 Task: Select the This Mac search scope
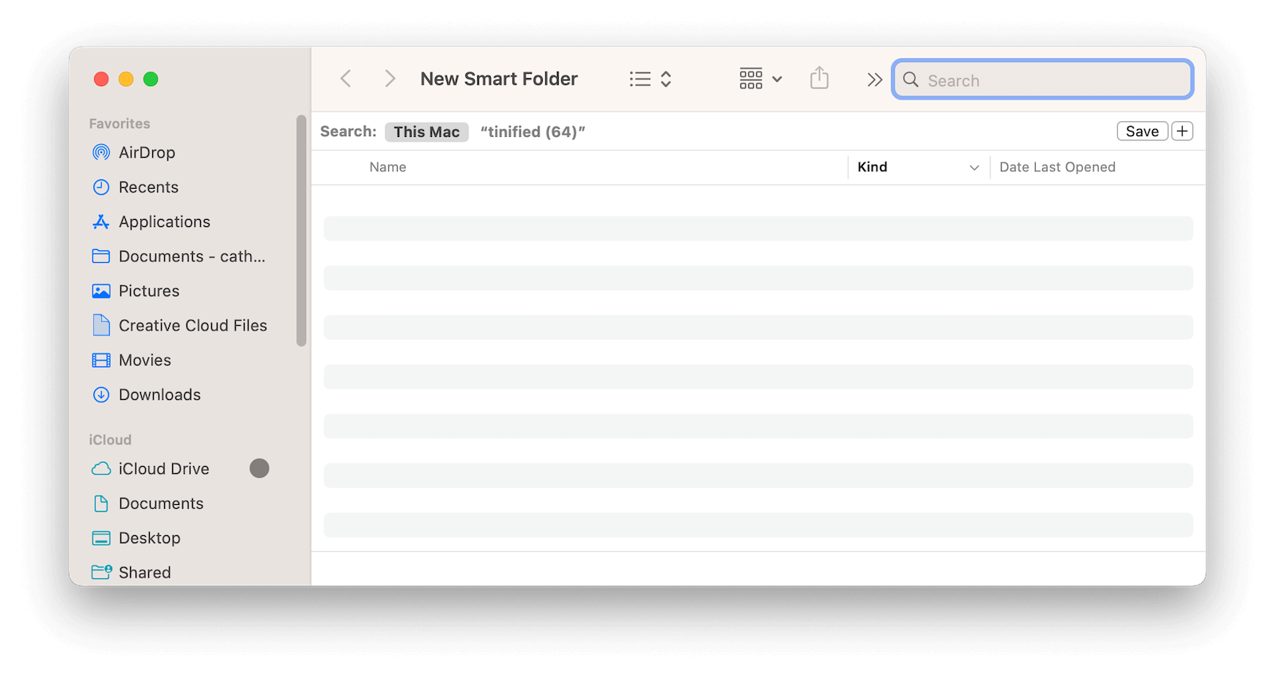coord(426,131)
